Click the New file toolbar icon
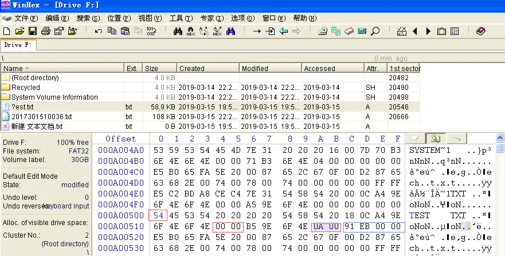This screenshot has height=256, width=505. [6, 31]
